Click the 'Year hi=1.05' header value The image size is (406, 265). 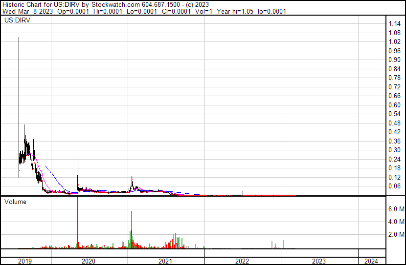235,11
